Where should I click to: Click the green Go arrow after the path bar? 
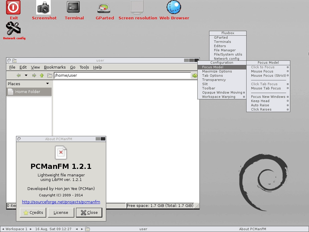195,76
